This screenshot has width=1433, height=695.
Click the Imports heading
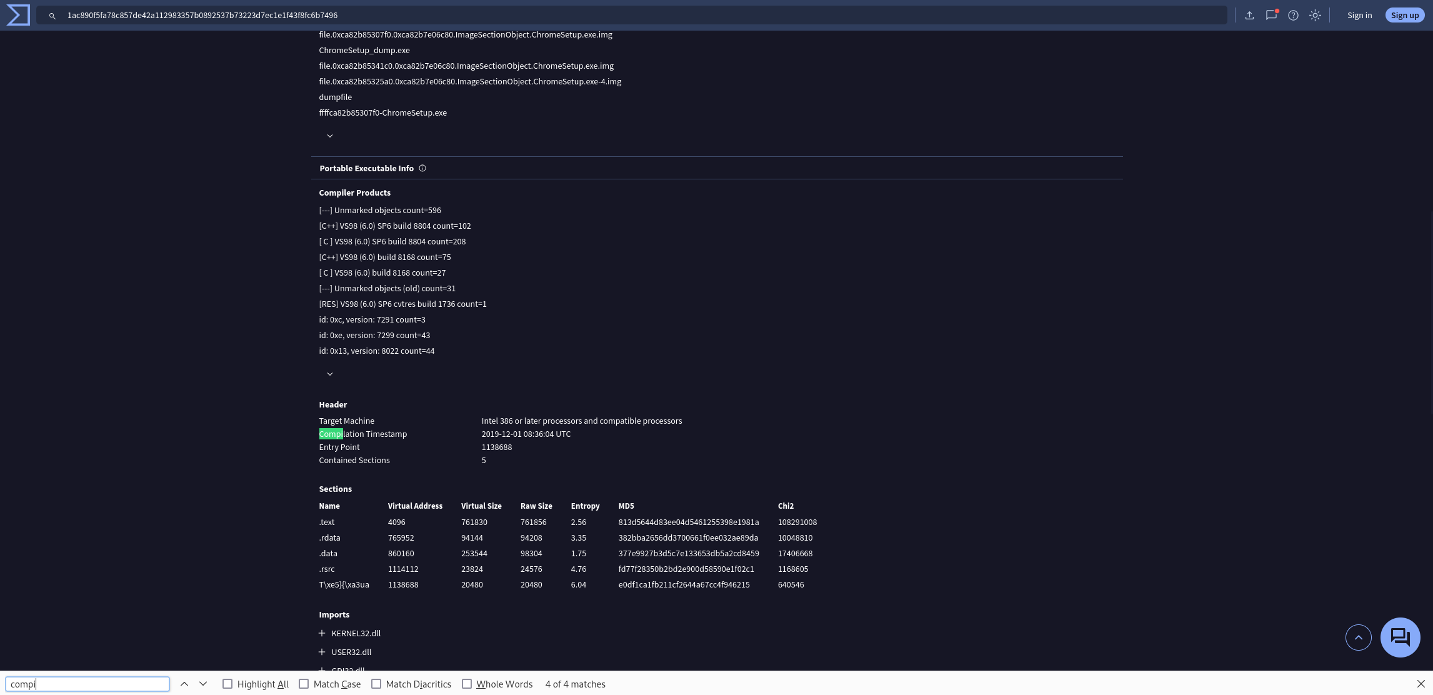[334, 614]
